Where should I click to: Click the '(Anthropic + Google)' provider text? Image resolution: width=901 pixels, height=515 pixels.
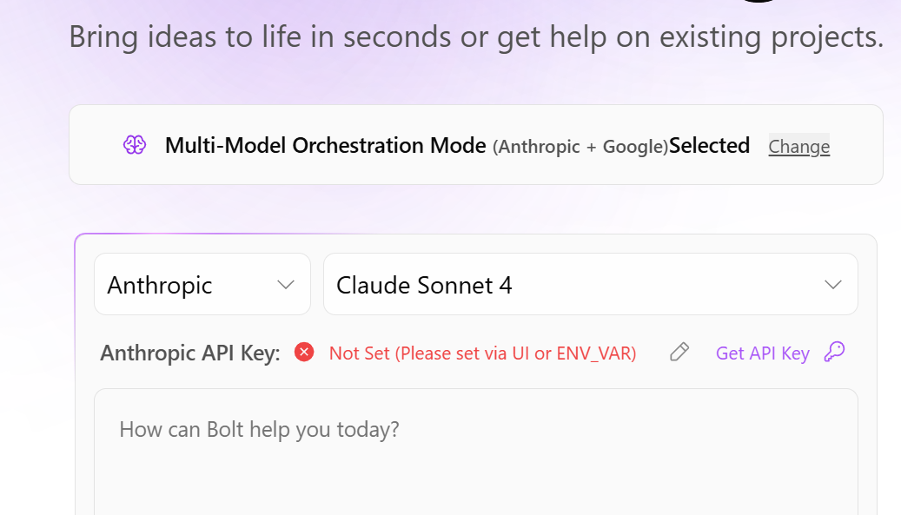pos(580,147)
